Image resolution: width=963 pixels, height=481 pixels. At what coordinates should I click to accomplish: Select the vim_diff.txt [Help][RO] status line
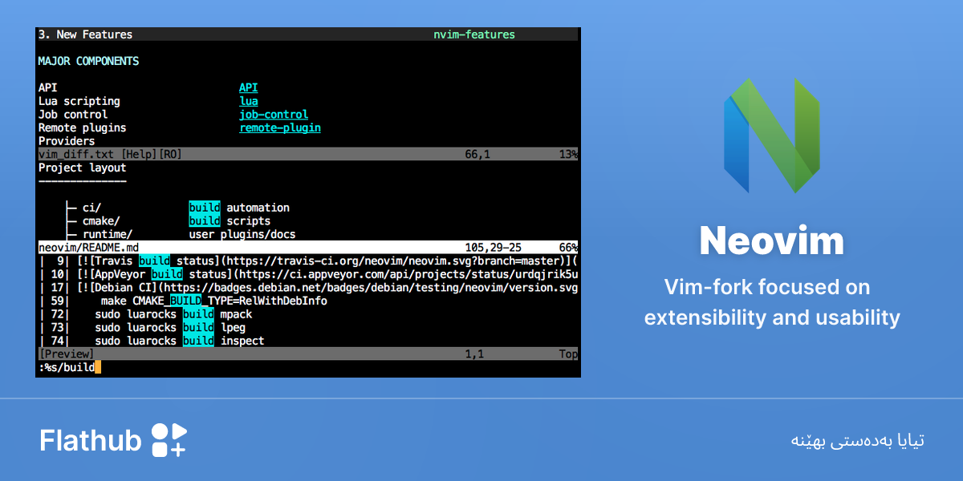pos(307,154)
